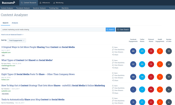
Task: Open the Monitoring tab
Action: [58, 3]
